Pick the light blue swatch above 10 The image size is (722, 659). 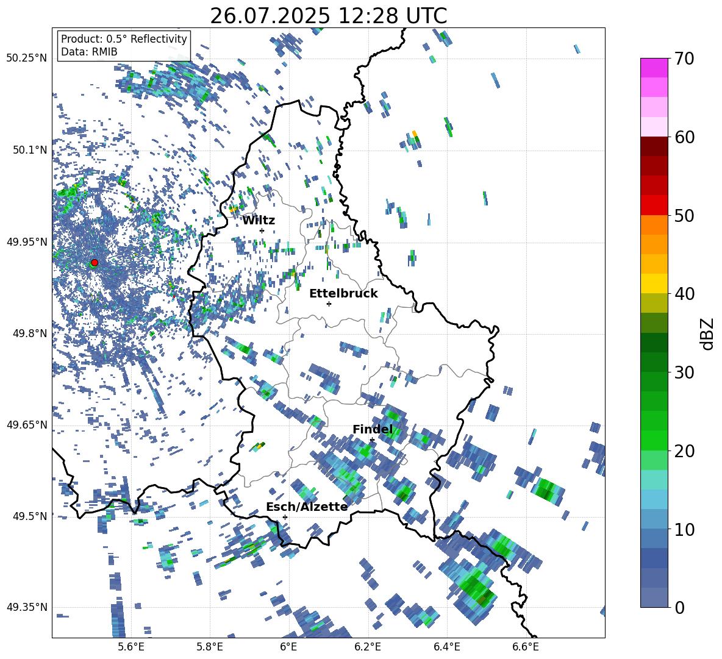click(654, 519)
